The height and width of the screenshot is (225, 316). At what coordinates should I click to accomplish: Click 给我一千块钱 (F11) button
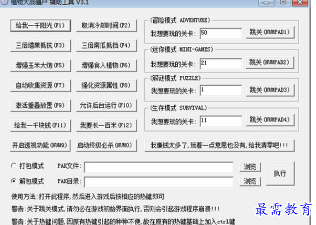pos(40,125)
